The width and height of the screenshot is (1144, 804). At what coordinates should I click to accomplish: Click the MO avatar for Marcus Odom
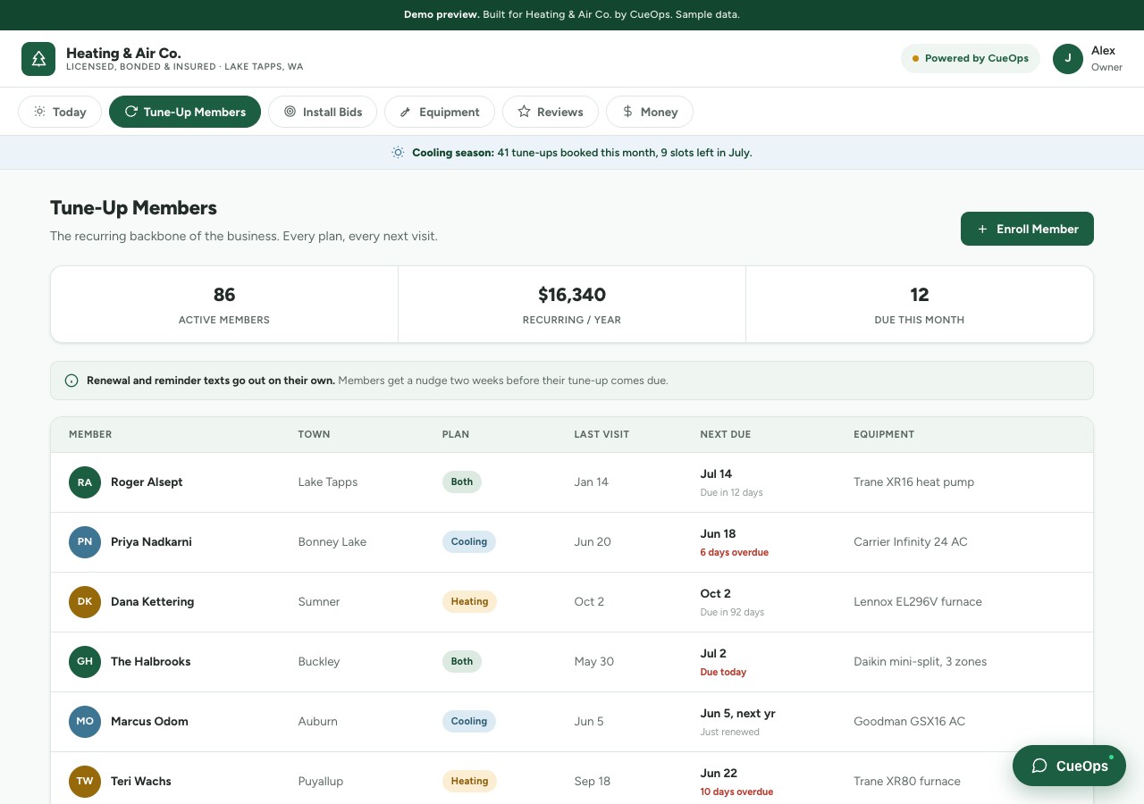(x=85, y=722)
